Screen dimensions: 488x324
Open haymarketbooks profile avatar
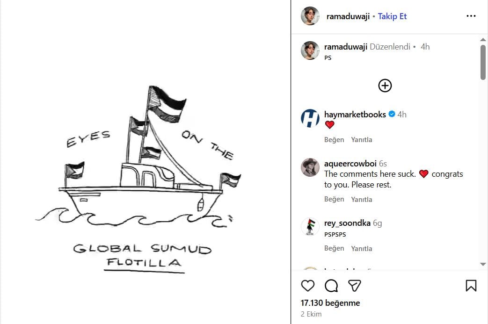click(x=310, y=118)
